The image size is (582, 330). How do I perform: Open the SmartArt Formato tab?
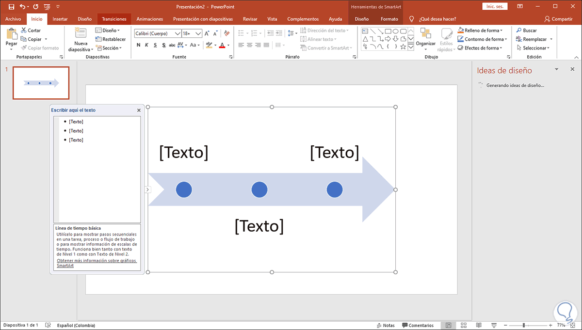pos(389,19)
